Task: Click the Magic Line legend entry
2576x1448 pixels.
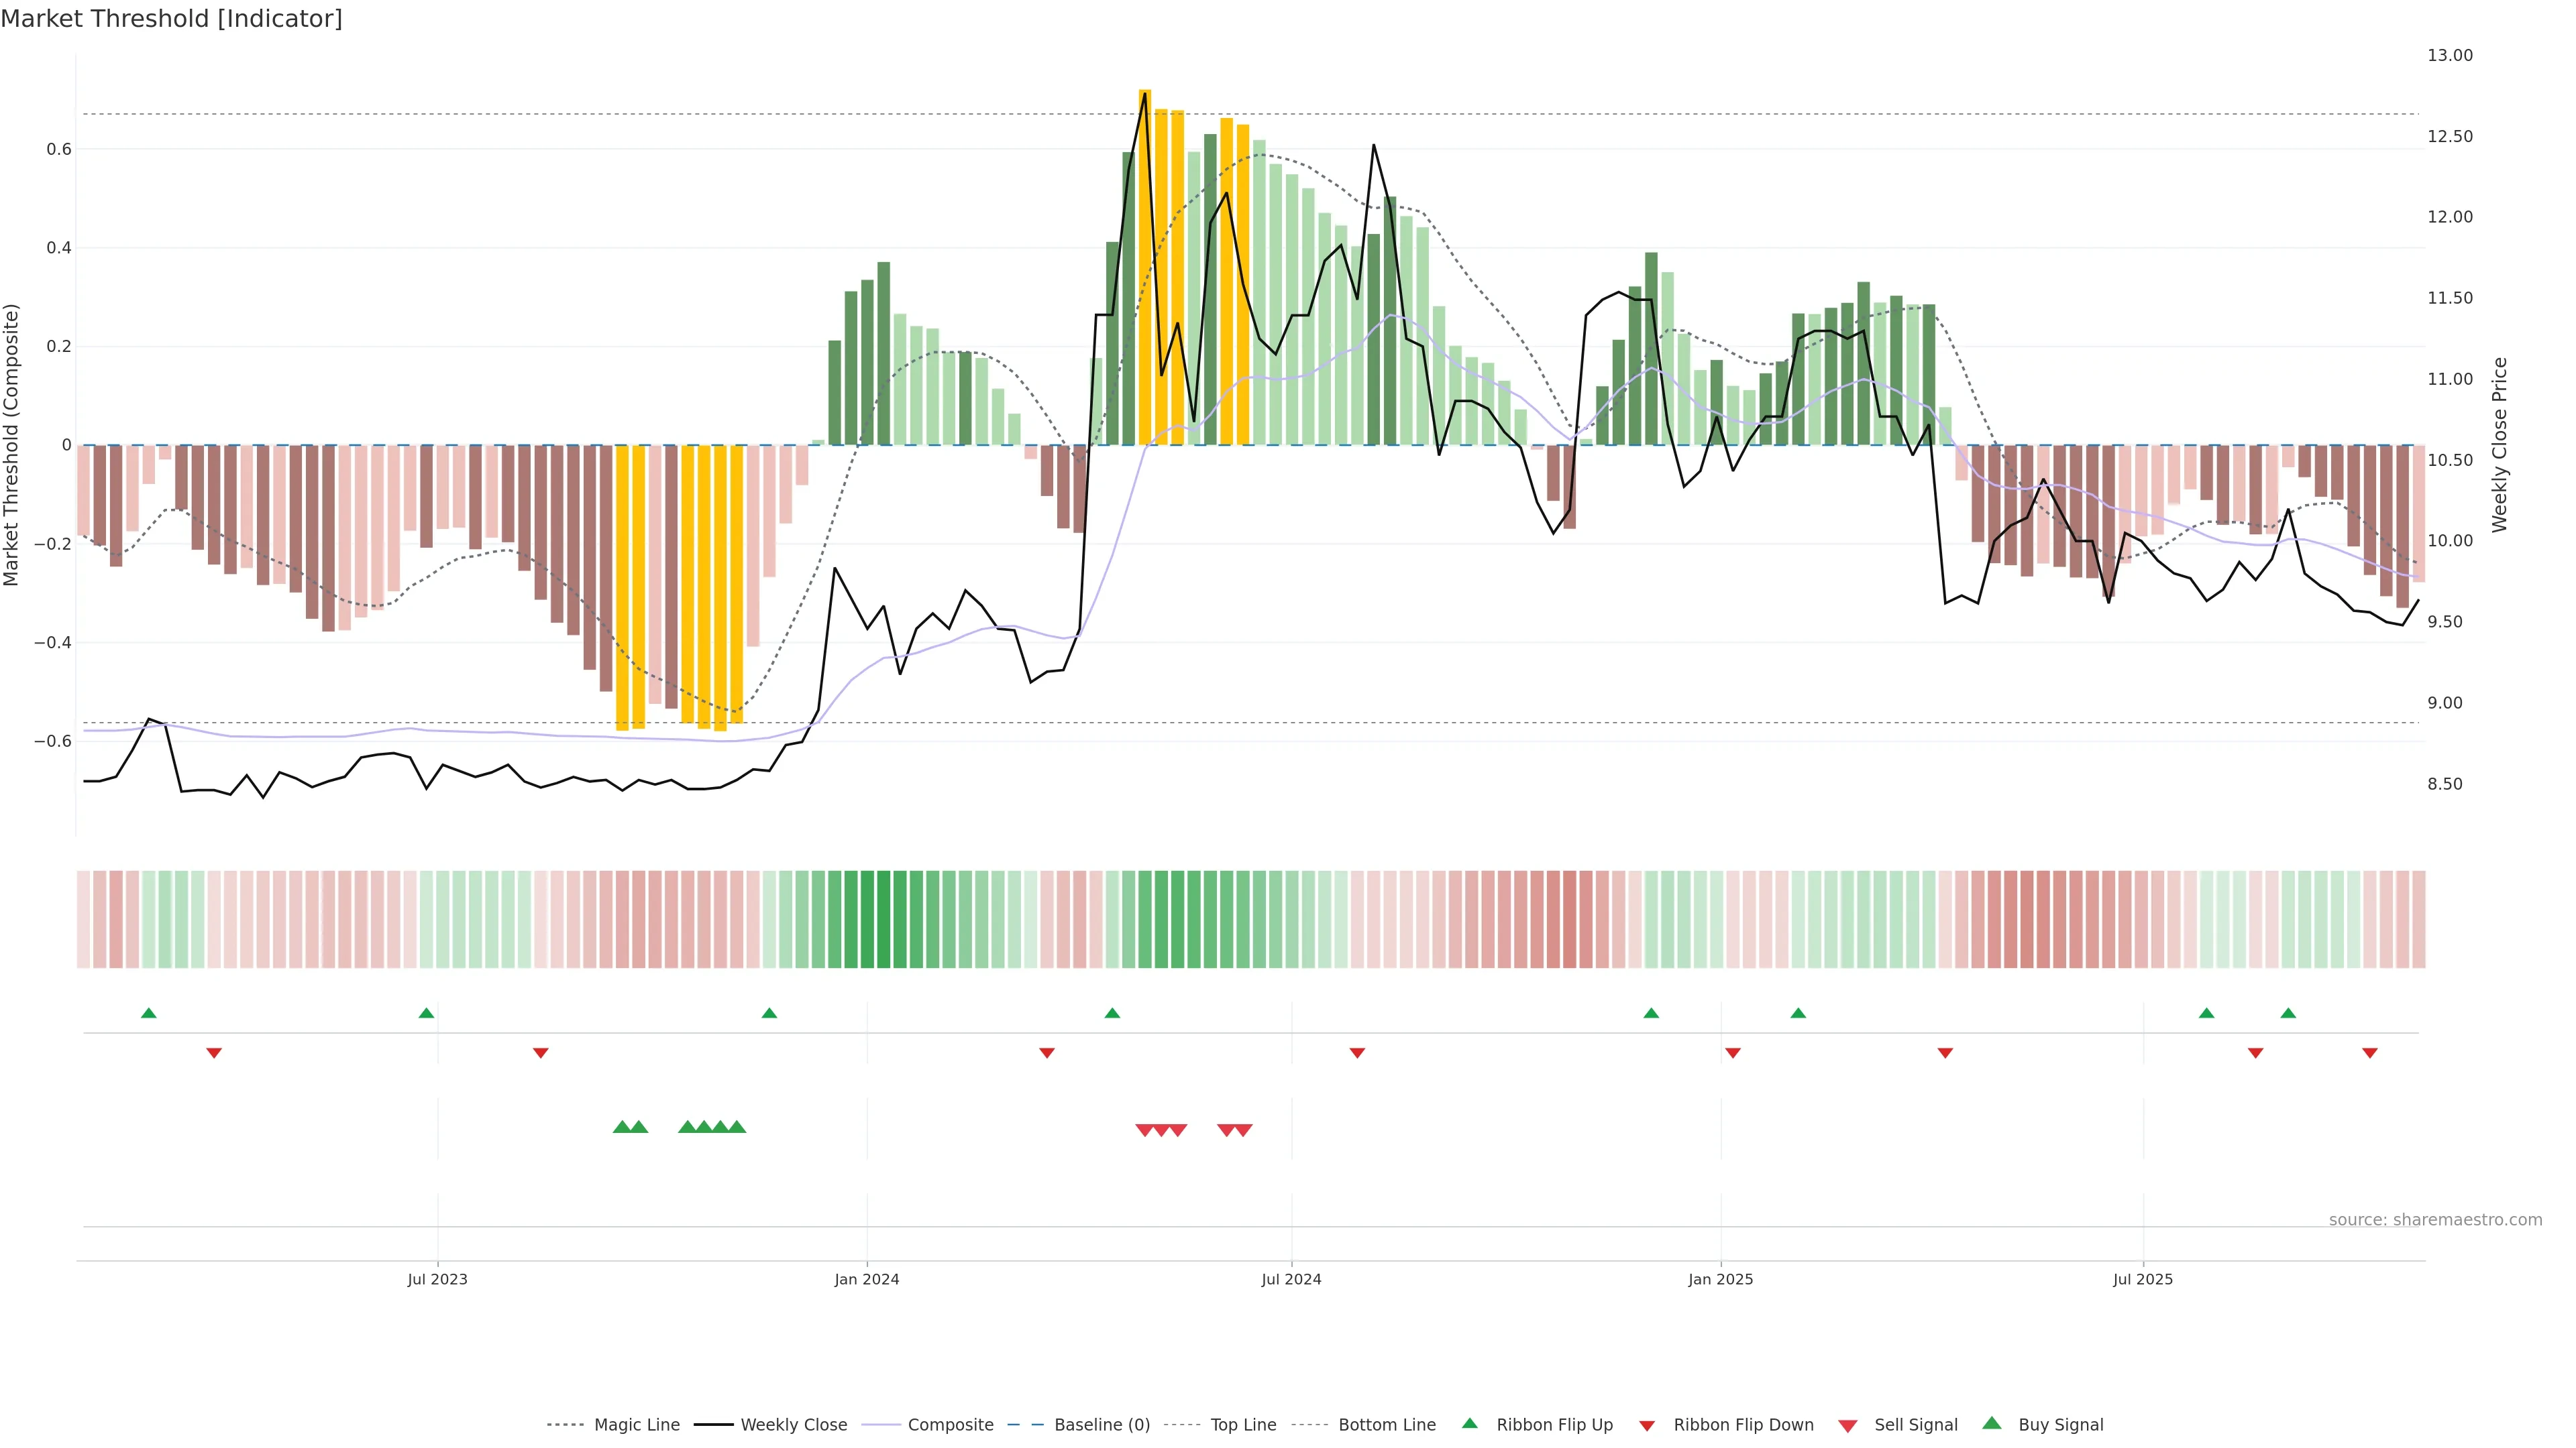Action: 636,1425
